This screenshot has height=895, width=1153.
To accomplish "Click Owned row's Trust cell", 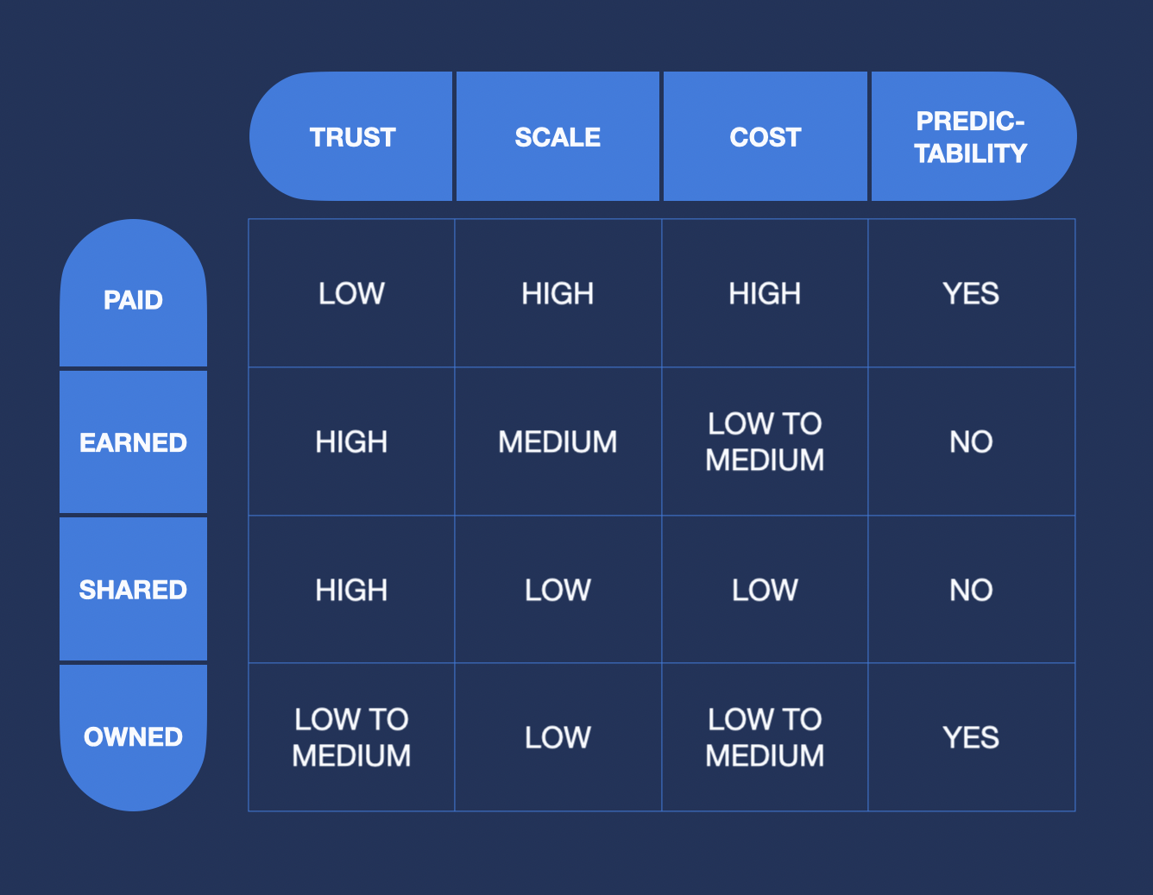I will pyautogui.click(x=351, y=737).
